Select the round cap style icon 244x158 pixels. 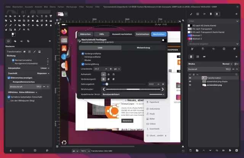pyautogui.click(x=109, y=74)
